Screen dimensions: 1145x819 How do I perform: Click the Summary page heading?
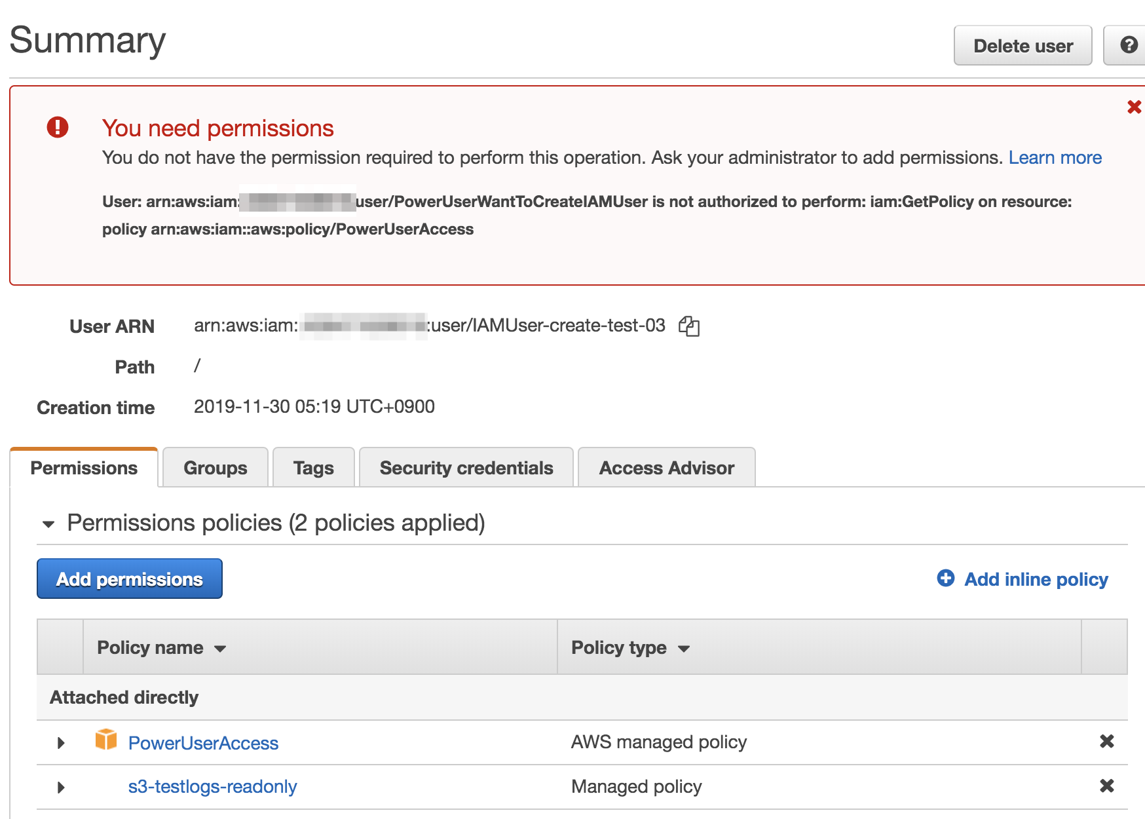coord(88,41)
